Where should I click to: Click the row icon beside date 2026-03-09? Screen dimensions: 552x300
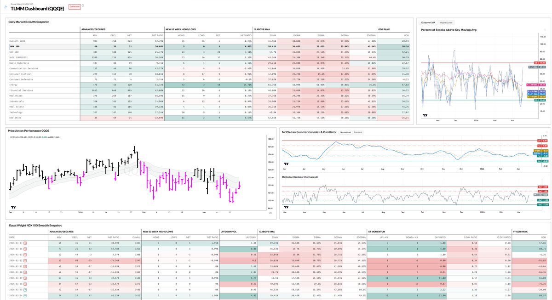point(25,278)
